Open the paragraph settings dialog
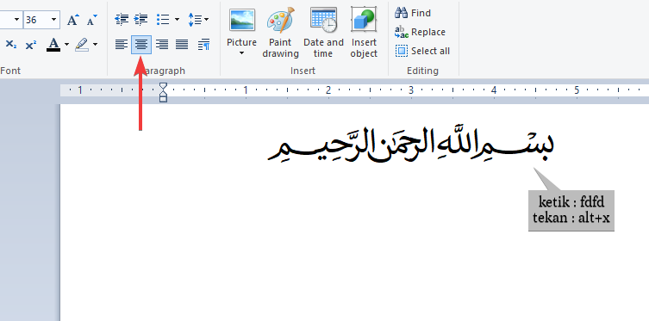Viewport: 649px width, 321px height. (x=203, y=44)
